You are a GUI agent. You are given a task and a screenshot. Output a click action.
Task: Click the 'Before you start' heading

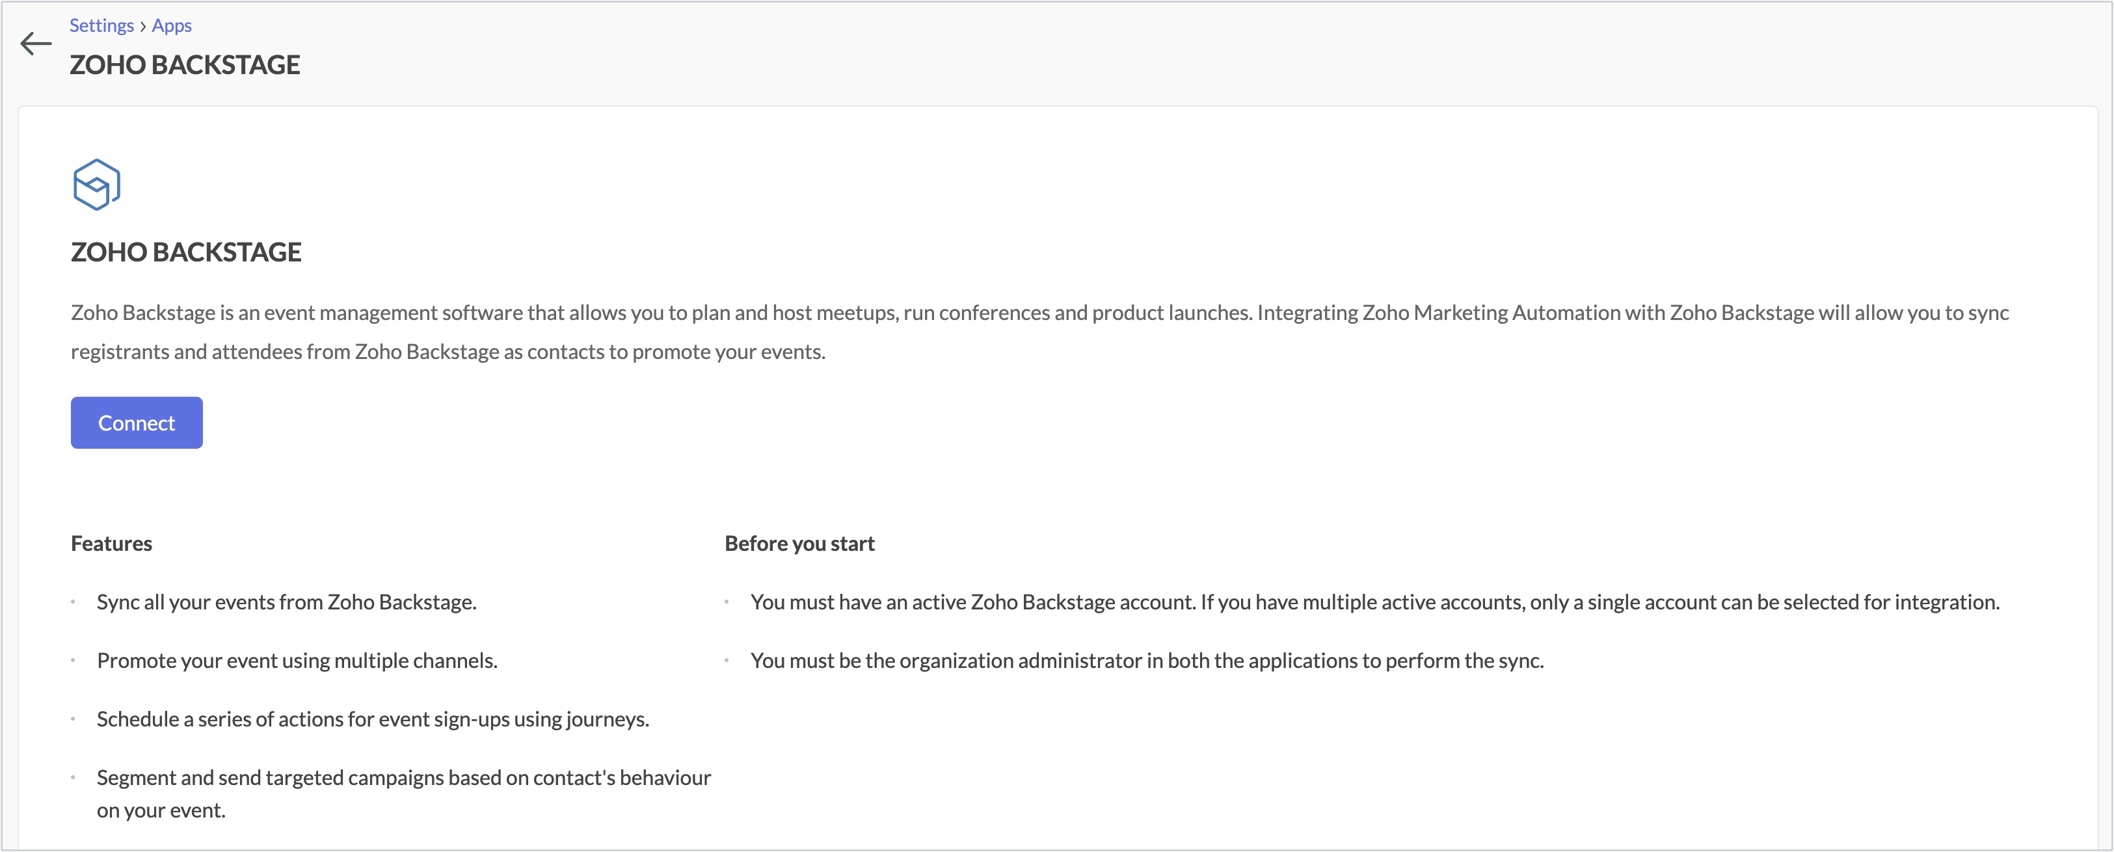coord(799,543)
